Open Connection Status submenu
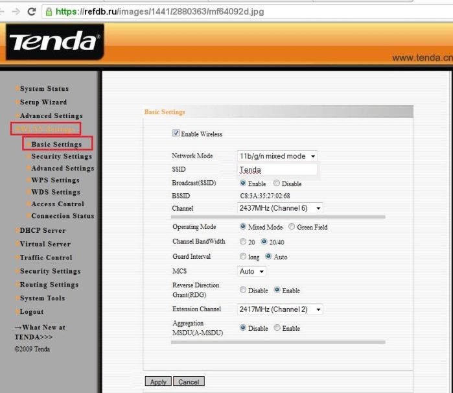The height and width of the screenshot is (393, 453). (63, 216)
